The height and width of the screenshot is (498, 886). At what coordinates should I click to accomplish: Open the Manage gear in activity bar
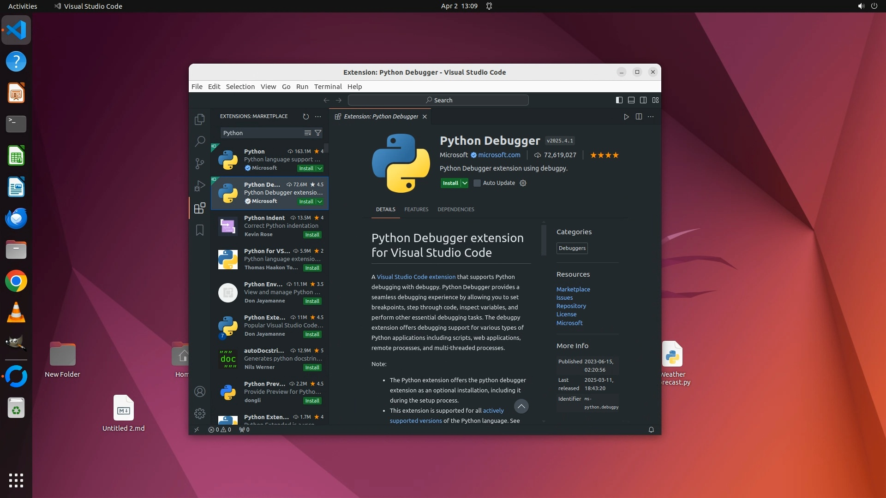click(199, 414)
